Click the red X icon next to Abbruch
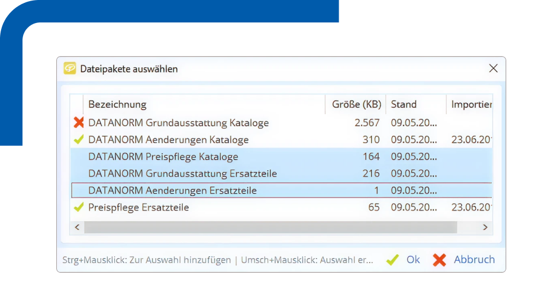 [439, 260]
